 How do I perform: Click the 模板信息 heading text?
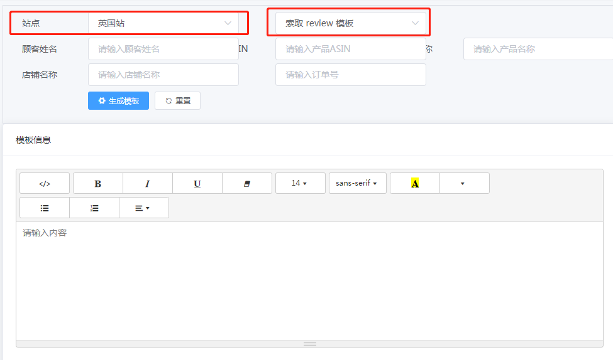coord(33,140)
